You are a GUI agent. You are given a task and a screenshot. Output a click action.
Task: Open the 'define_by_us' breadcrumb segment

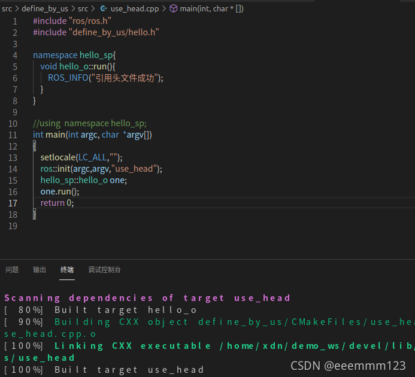click(45, 9)
